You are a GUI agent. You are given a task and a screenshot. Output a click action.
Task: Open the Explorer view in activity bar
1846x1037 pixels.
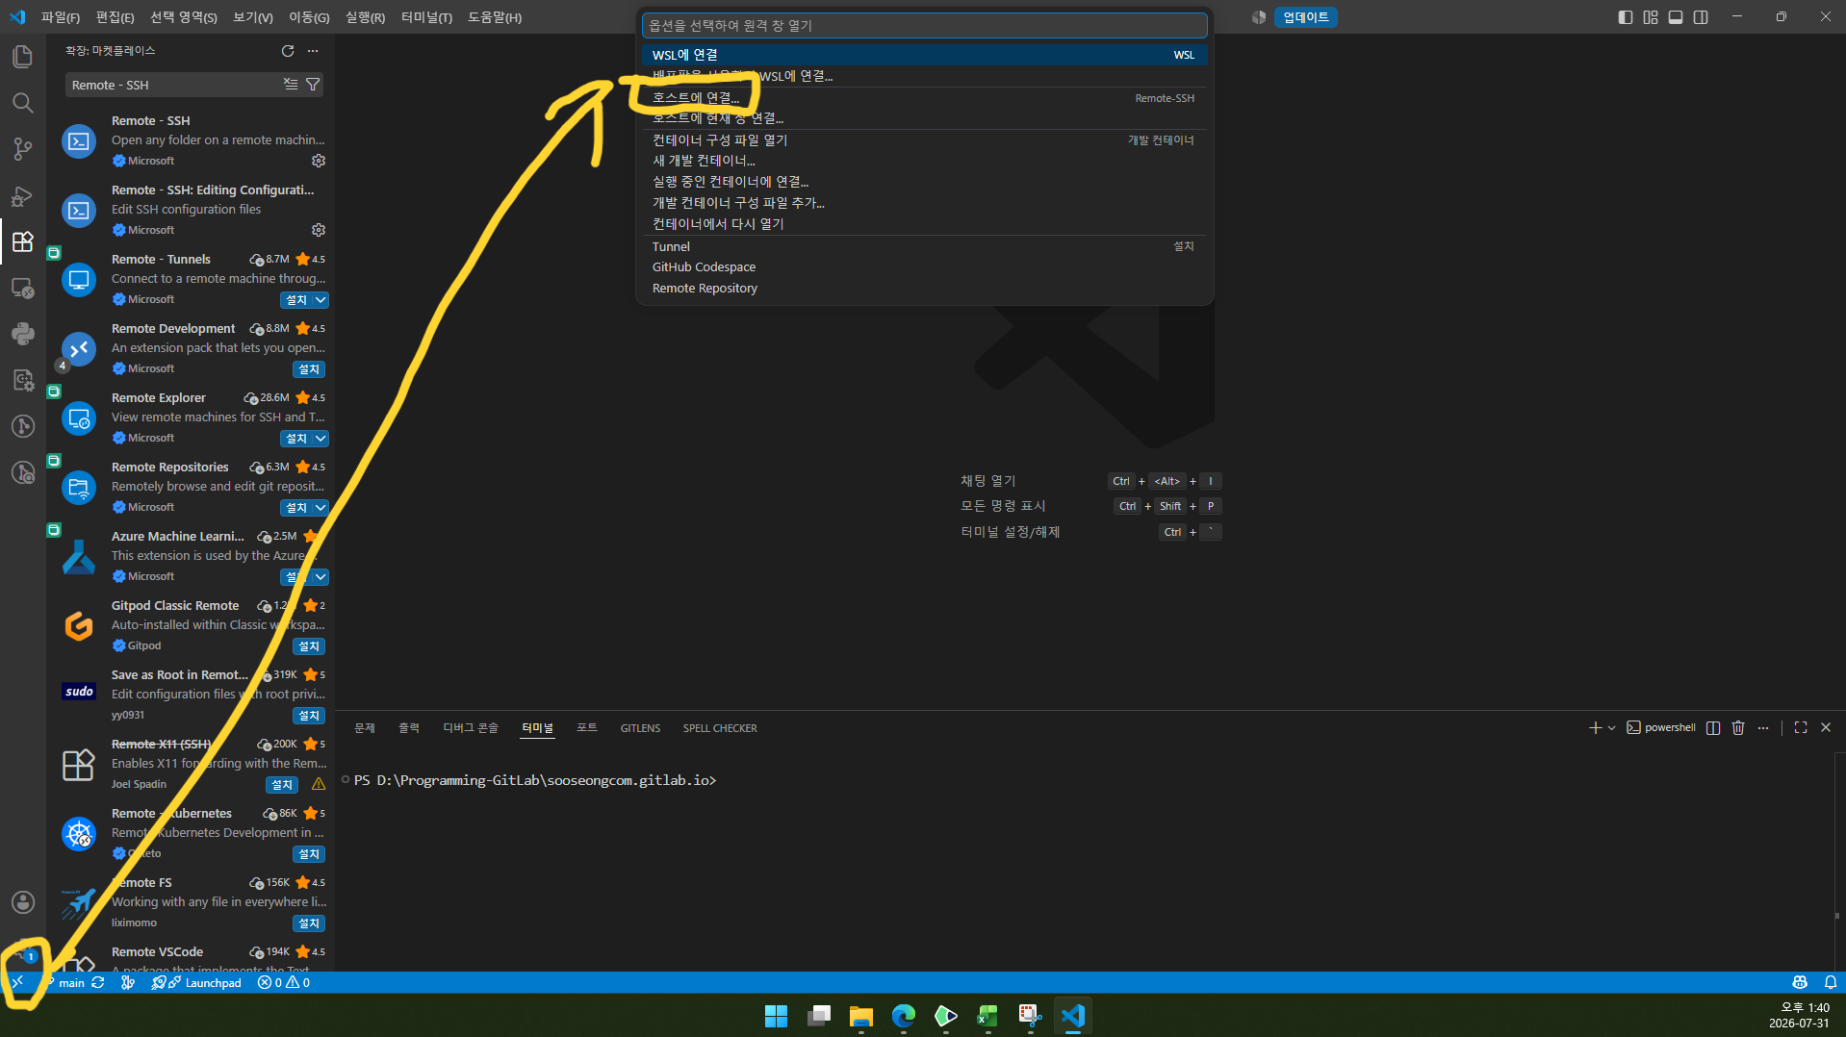pyautogui.click(x=23, y=57)
